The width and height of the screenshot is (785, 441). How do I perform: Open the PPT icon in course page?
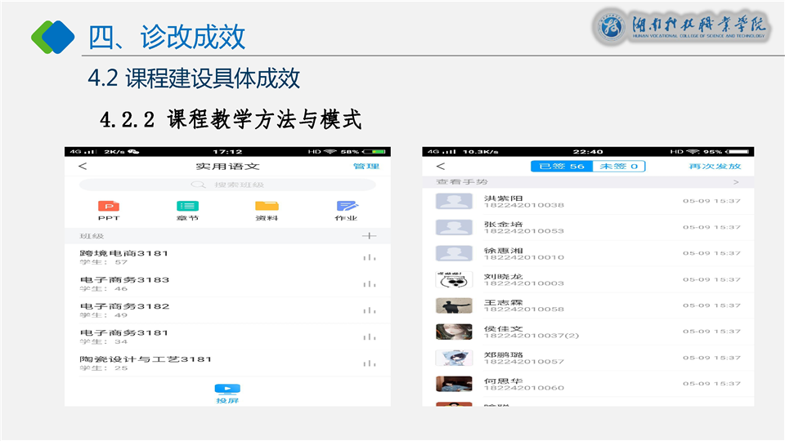tap(108, 207)
